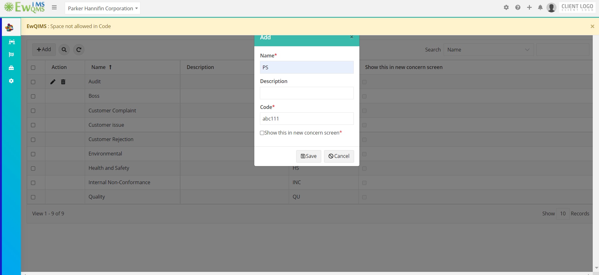Screen dimensions: 599x275
Task: Click the Customer Complaint name cell
Action: pyautogui.click(x=132, y=110)
